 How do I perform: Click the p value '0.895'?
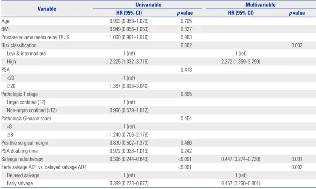pos(186,94)
